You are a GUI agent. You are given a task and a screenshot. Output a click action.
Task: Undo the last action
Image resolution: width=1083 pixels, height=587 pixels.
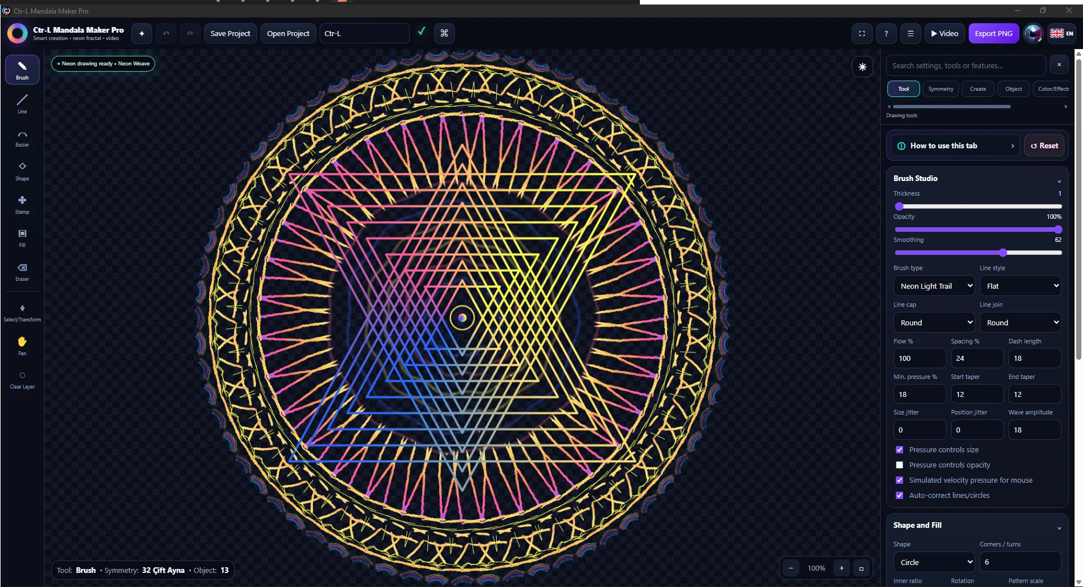[x=166, y=33]
